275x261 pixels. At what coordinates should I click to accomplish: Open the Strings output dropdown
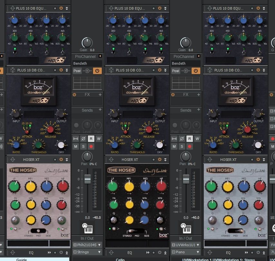(87, 252)
